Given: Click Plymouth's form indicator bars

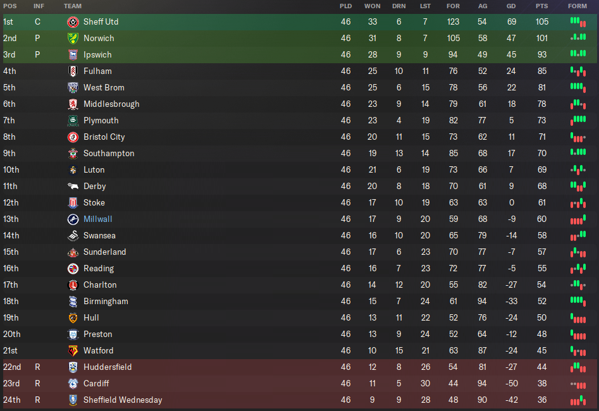Looking at the screenshot, I should [577, 120].
